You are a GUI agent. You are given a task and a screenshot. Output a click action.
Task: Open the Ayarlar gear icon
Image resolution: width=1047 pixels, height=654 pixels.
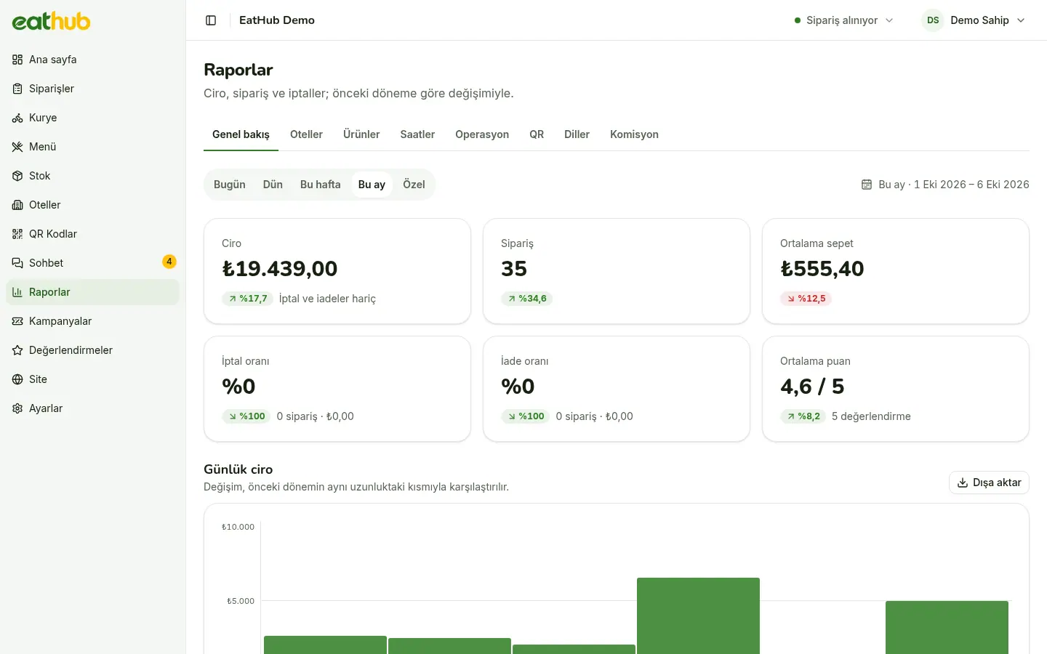click(17, 408)
